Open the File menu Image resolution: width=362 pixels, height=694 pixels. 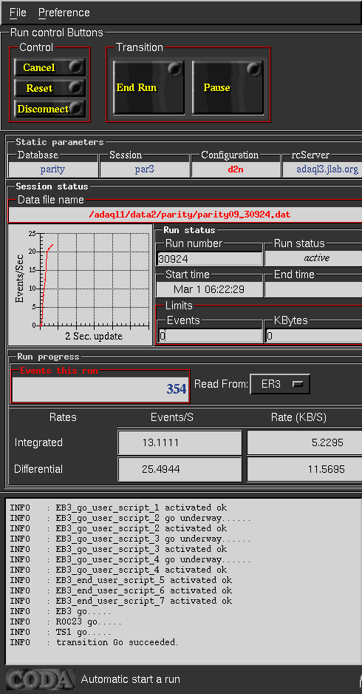(18, 13)
